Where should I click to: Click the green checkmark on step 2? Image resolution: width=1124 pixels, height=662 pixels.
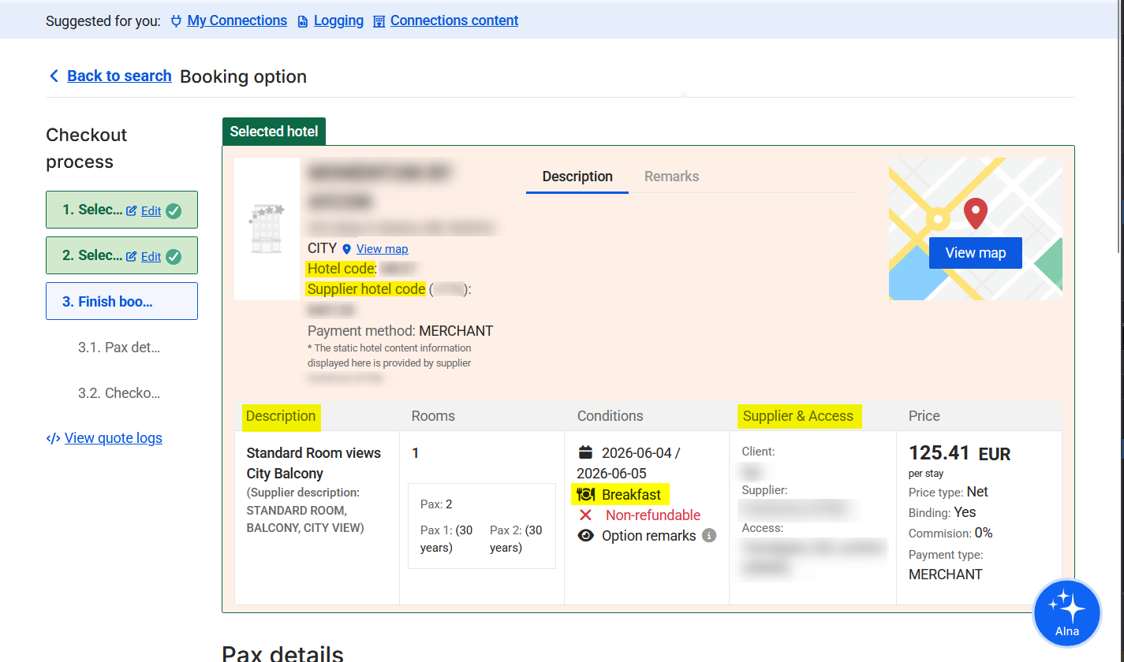174,257
